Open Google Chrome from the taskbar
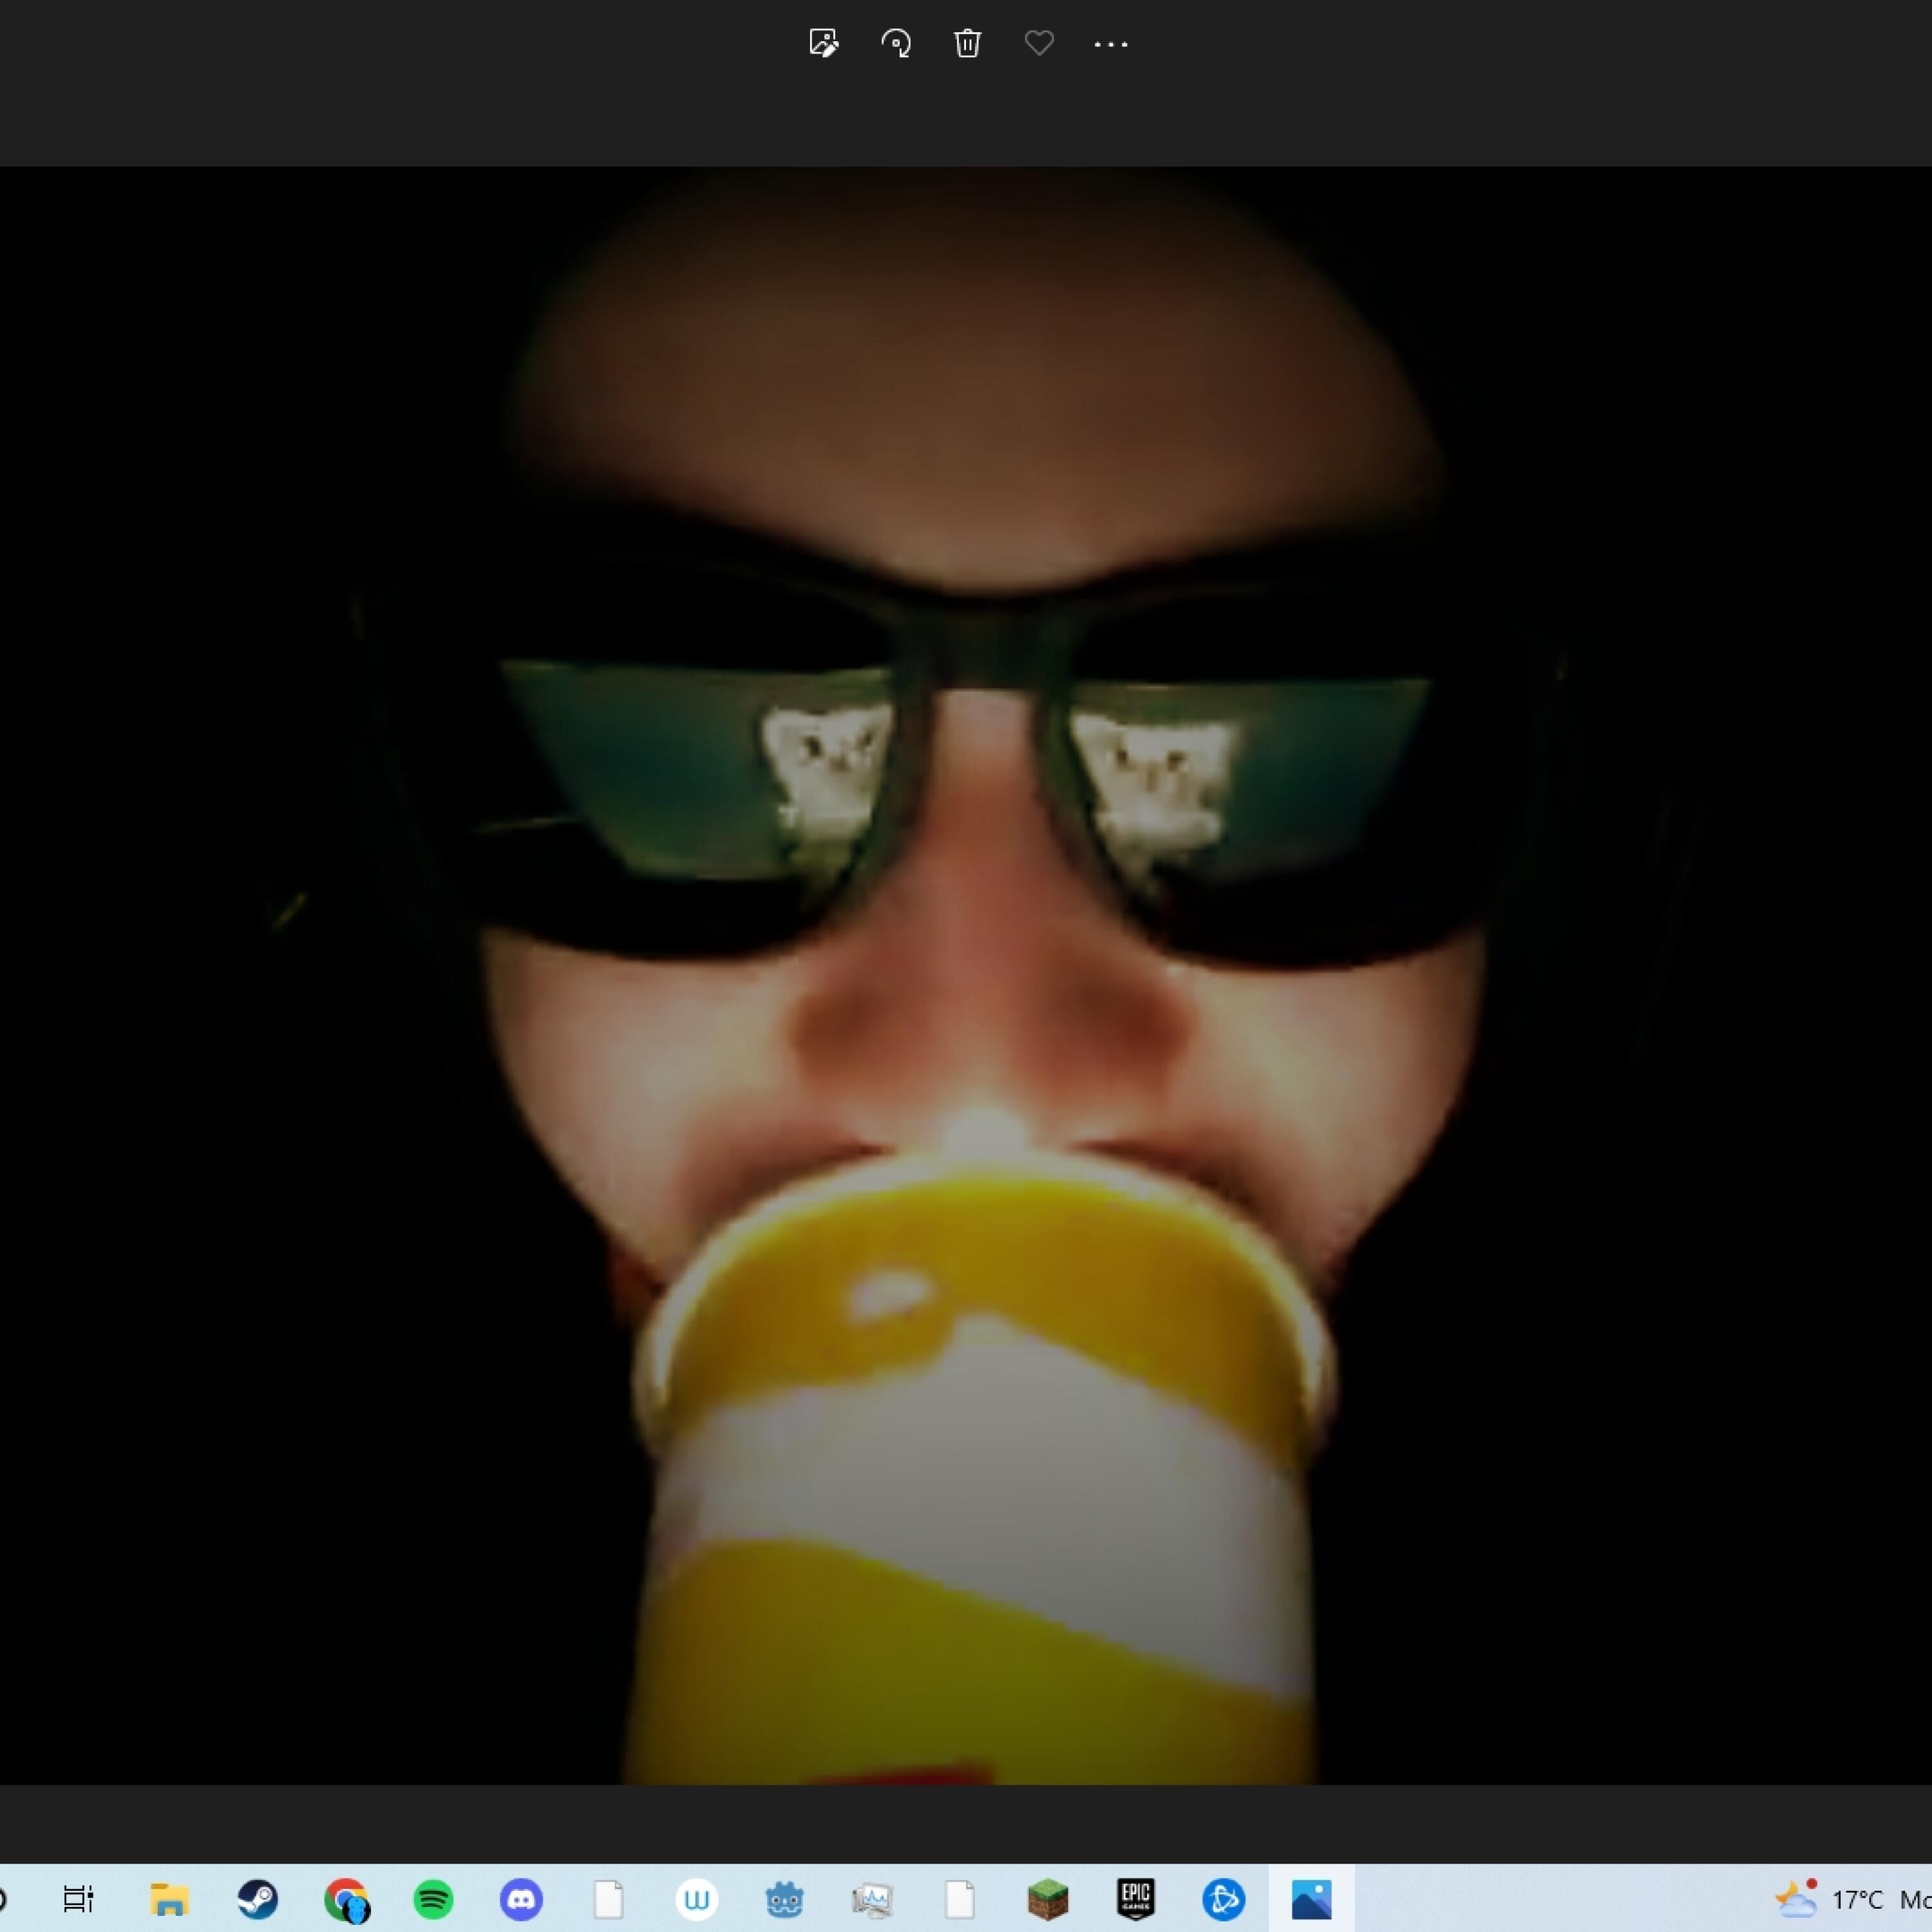 [346, 1898]
